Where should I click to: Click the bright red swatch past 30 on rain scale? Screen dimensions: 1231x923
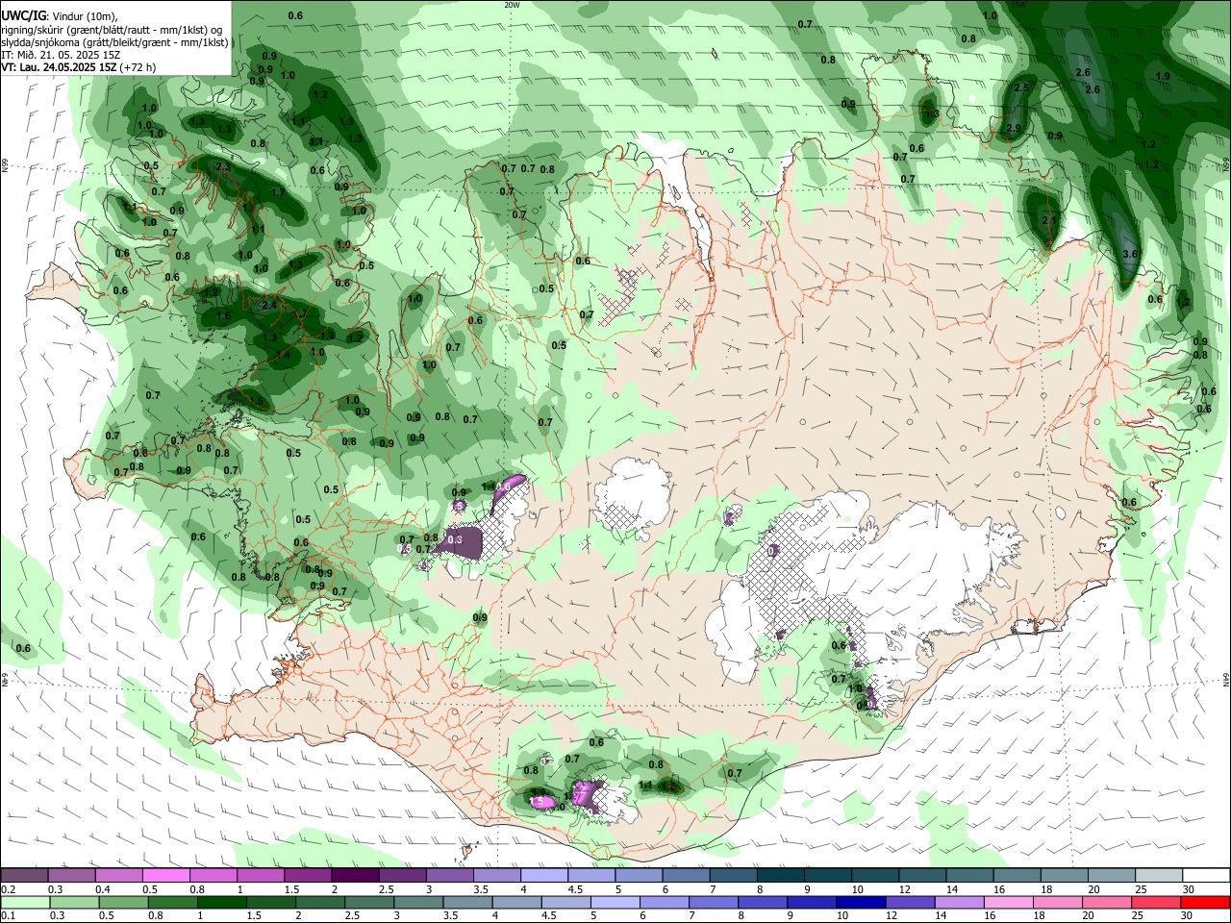[1206, 903]
